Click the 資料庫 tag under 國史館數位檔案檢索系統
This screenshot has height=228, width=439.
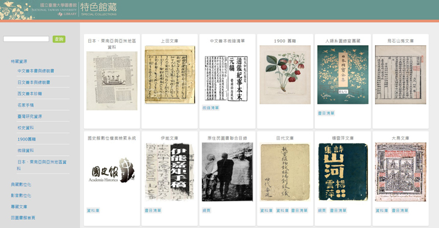pos(93,210)
